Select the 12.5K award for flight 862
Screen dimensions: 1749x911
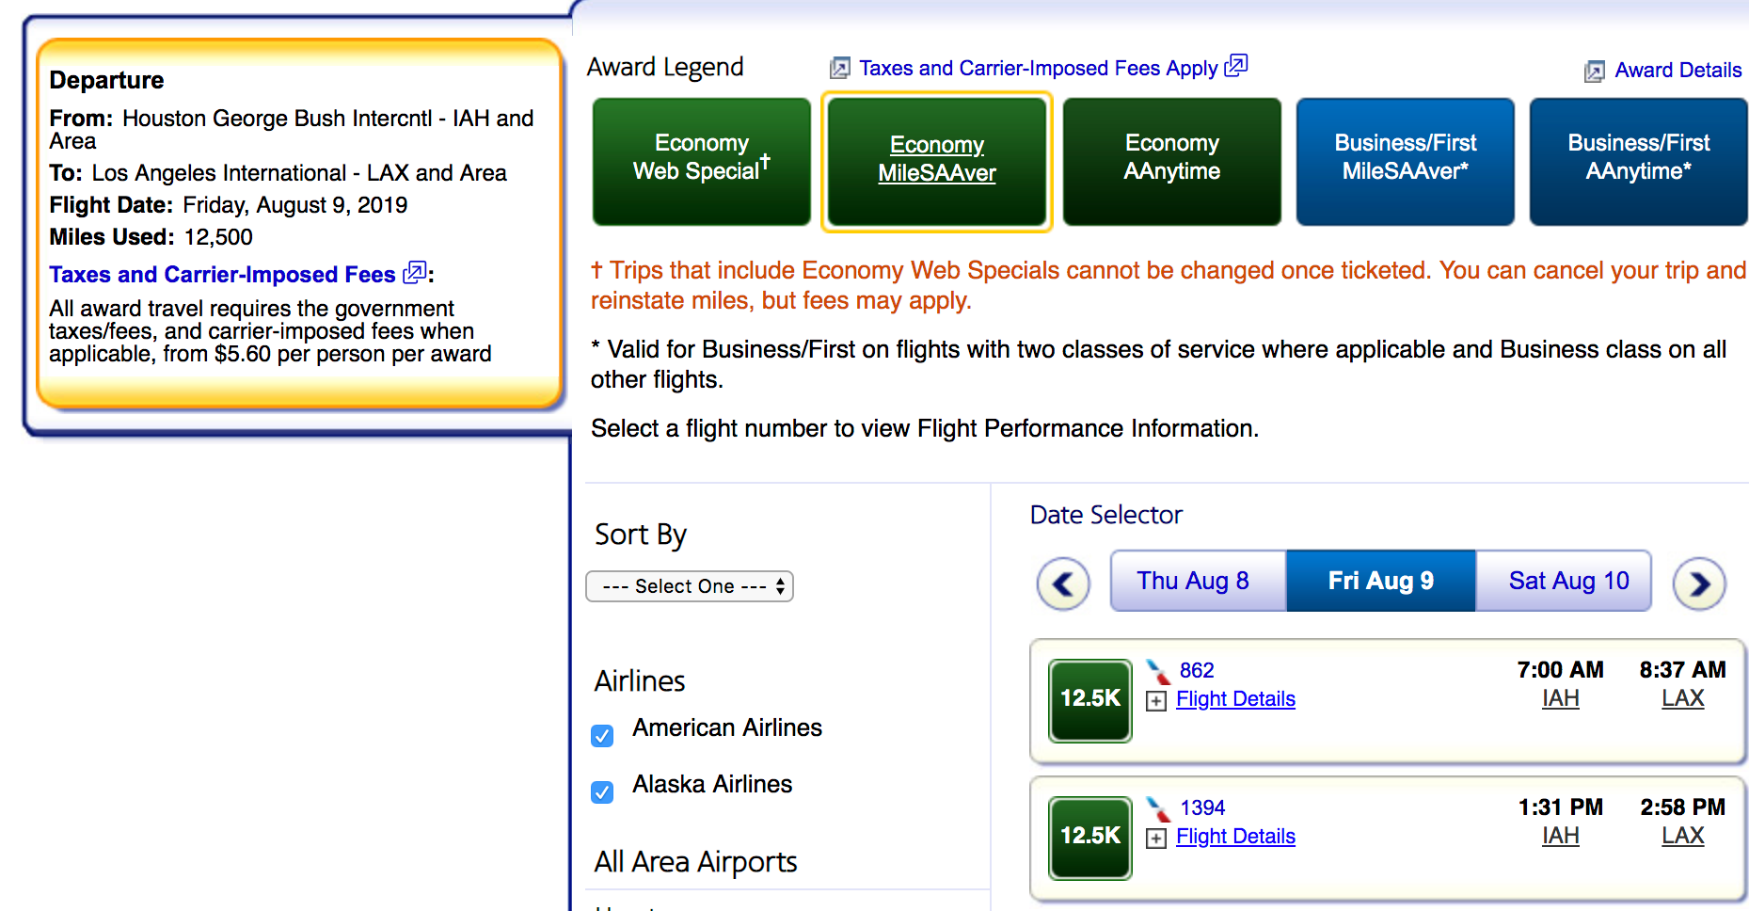tap(1089, 699)
